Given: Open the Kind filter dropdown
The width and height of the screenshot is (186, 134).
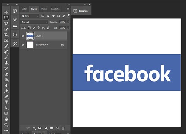Looking at the screenshot, I should click(30, 16).
